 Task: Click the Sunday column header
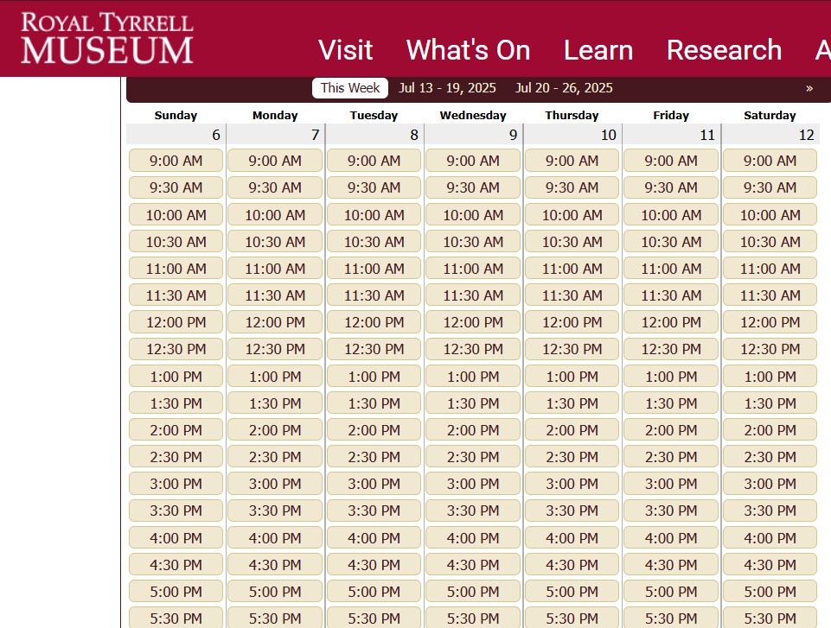point(176,116)
